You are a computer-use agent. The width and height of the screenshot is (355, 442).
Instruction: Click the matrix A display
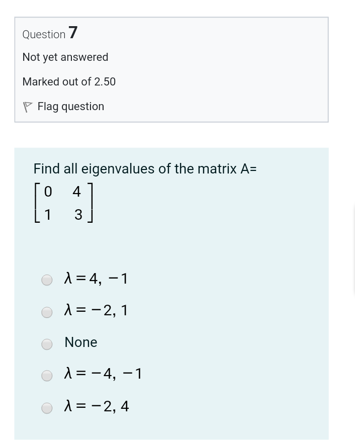[63, 202]
